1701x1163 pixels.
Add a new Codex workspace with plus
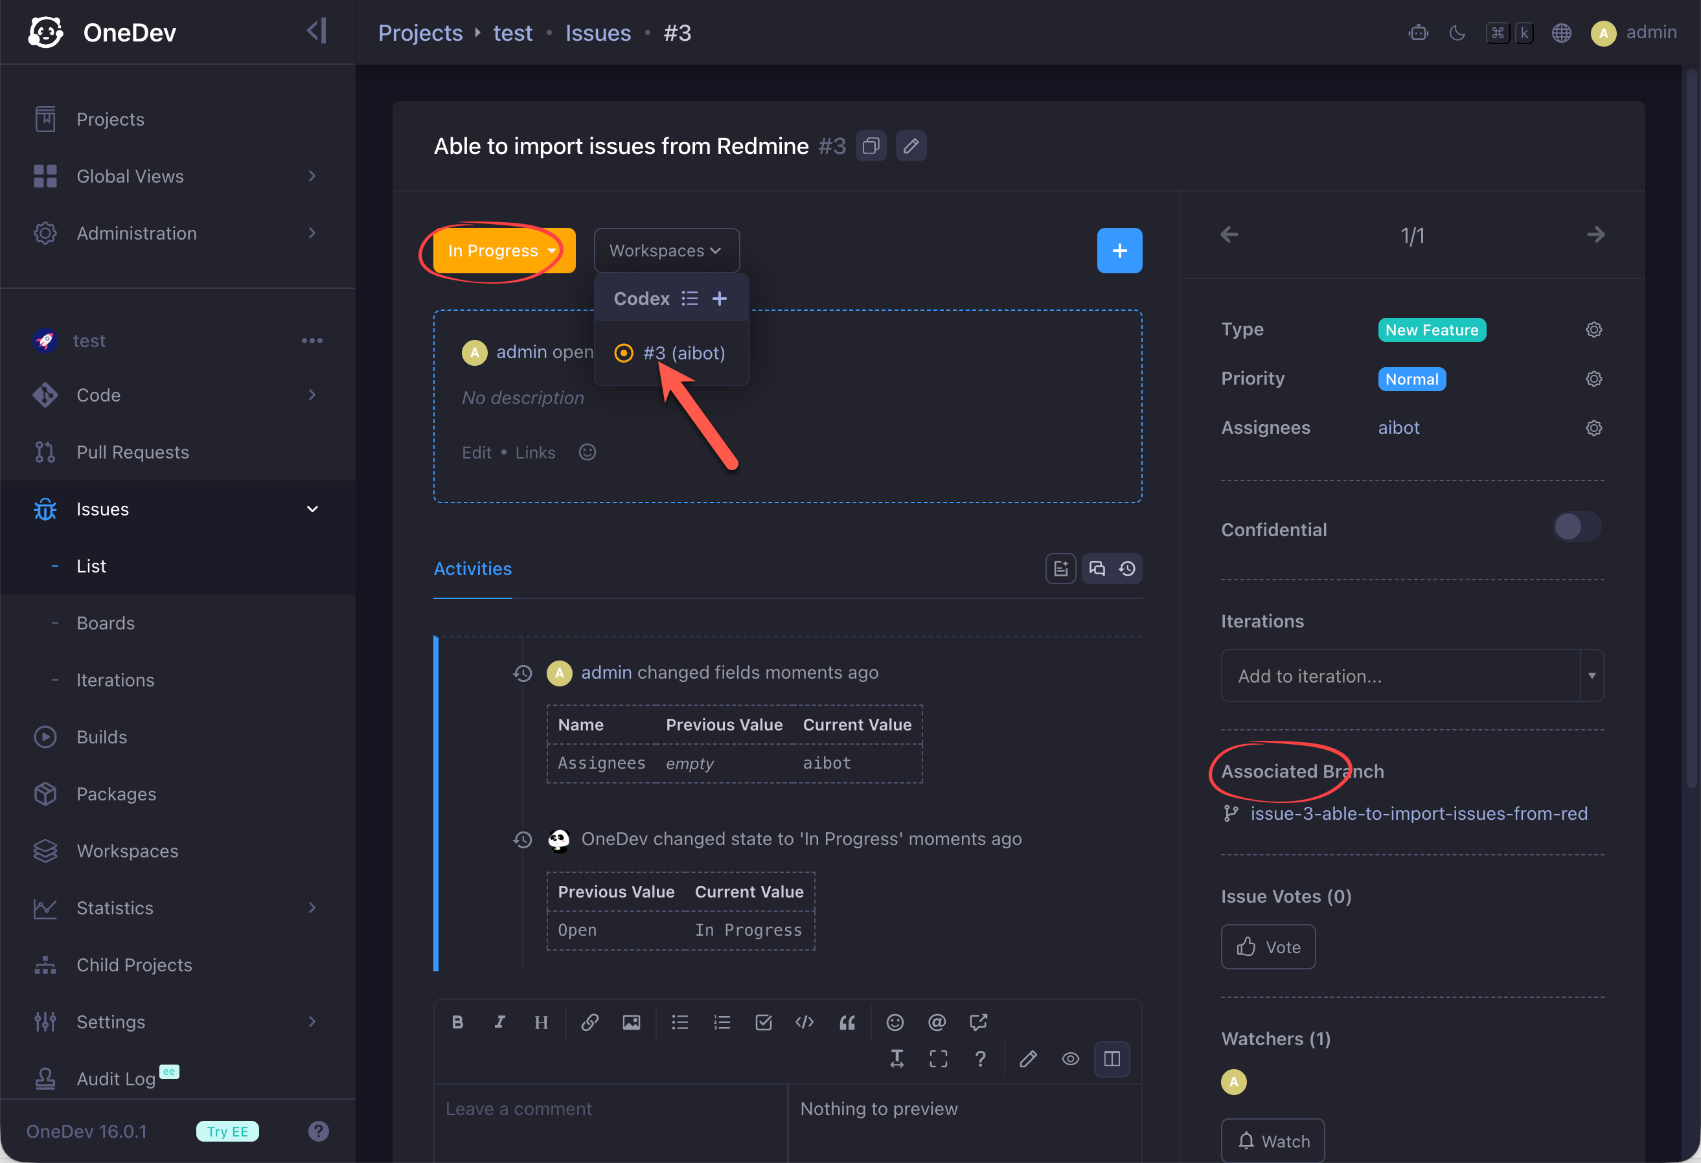pos(720,299)
